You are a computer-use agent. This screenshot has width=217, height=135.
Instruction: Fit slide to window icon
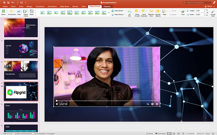213,133
